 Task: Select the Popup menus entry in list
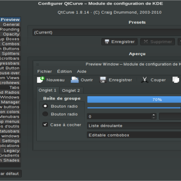pos(10,121)
